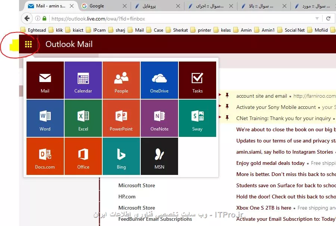Open the Sherkat bookmark folder
This screenshot has height=226, width=336.
point(177,30)
